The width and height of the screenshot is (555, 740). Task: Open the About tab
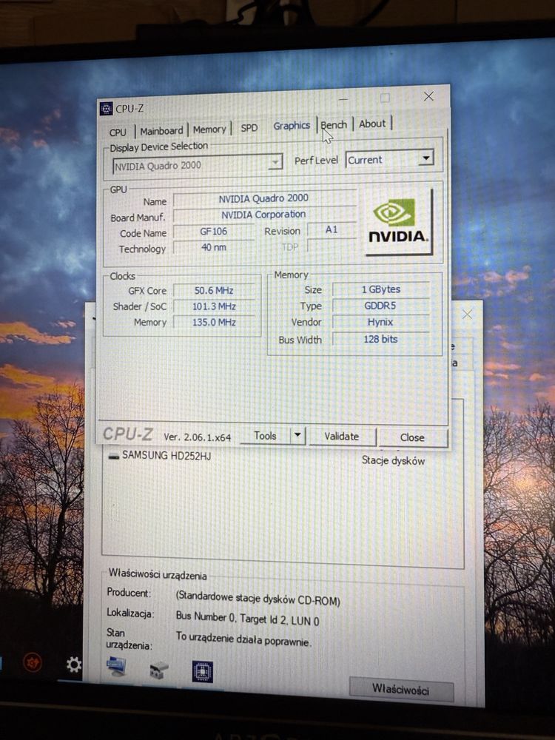[372, 124]
